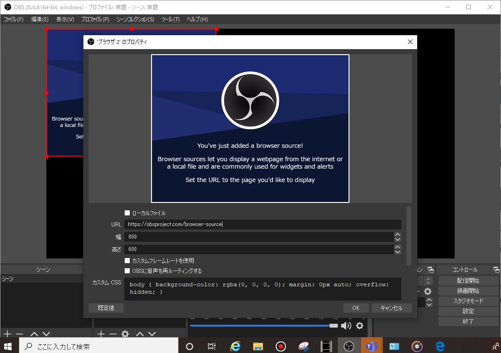Image resolution: width=501 pixels, height=353 pixels.
Task: Click the OBS logo in properties dialog title
Action: 91,42
